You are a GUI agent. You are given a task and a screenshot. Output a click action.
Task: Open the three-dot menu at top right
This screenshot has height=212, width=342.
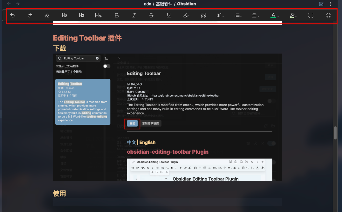[x=330, y=4]
